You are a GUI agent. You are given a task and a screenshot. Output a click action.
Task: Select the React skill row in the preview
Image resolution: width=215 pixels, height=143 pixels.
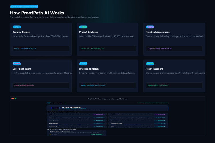pos(77,114)
